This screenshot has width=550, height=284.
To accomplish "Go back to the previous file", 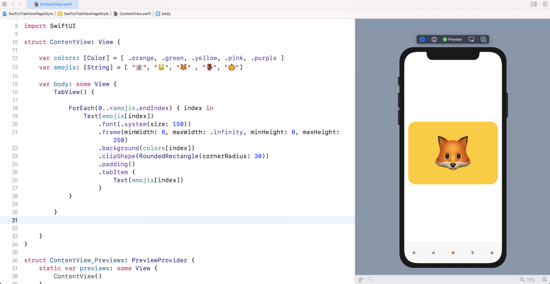I will click(x=13, y=4).
